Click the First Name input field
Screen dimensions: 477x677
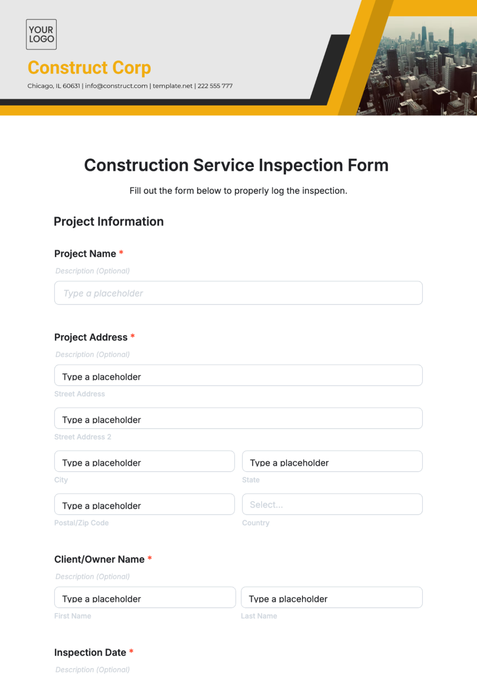coord(145,597)
